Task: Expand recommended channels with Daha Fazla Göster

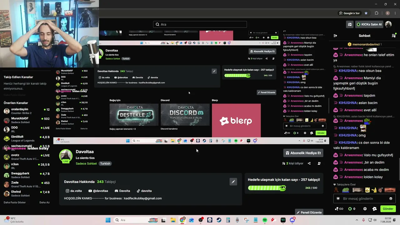Action: (x=15, y=202)
